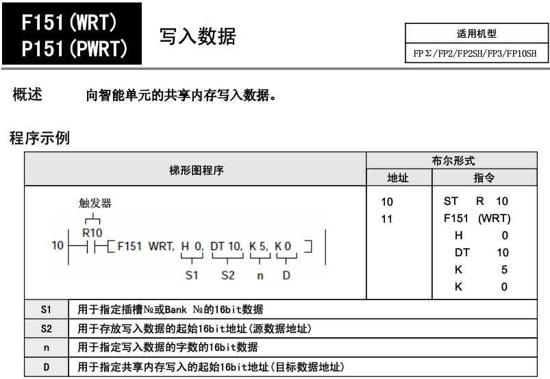Click the S2 row description 源数据地址
Viewport: 550px width, 379px height.
195,329
